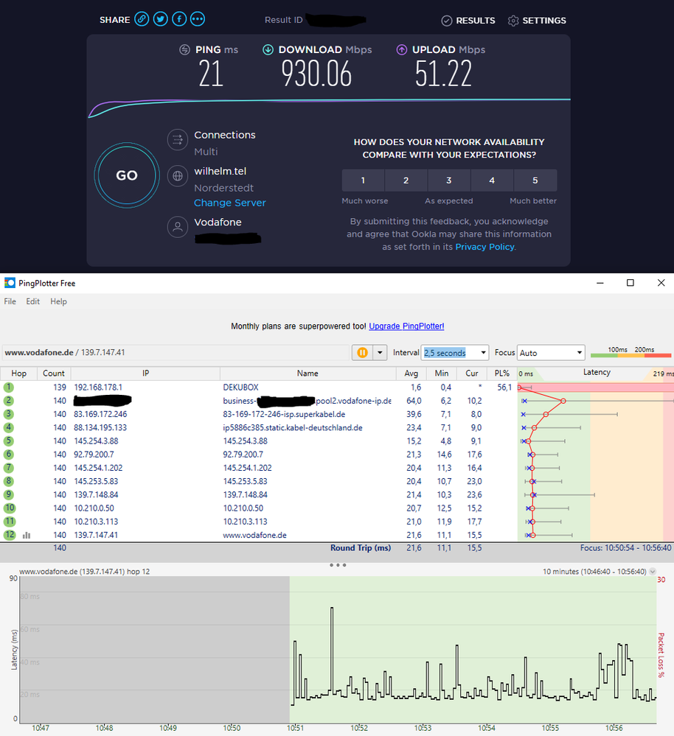Image resolution: width=674 pixels, height=736 pixels.
Task: Click the tall spike in latency graph
Action: pos(332,648)
